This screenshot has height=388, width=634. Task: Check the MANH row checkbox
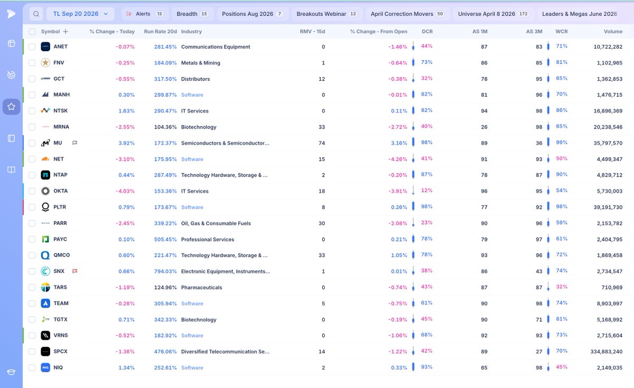tap(32, 95)
